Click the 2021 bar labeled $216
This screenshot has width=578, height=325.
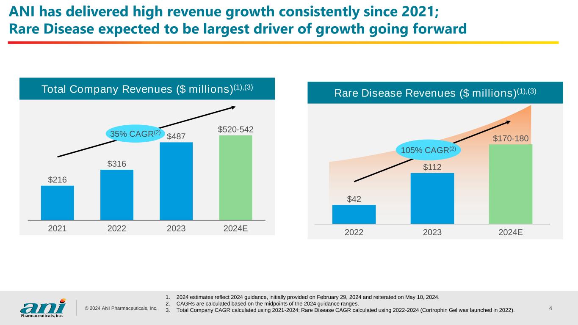pyautogui.click(x=57, y=203)
